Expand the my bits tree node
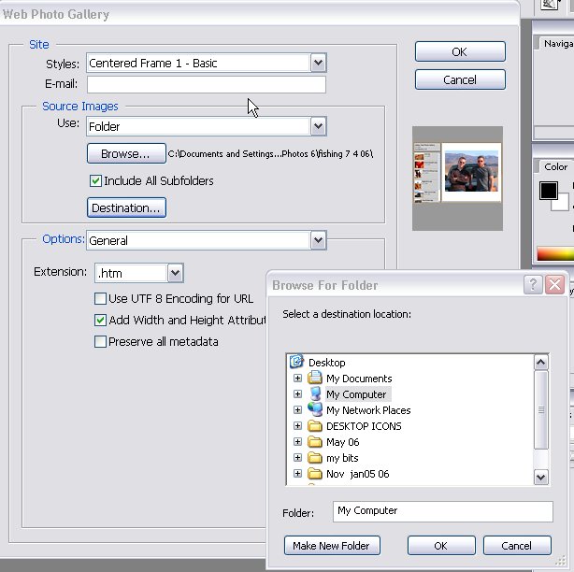This screenshot has height=572, width=574. (x=297, y=458)
